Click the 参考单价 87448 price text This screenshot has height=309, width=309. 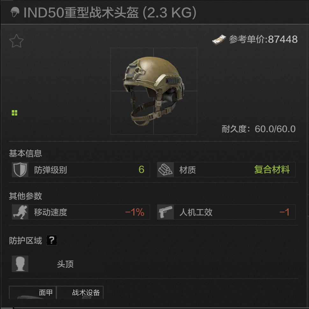point(263,39)
